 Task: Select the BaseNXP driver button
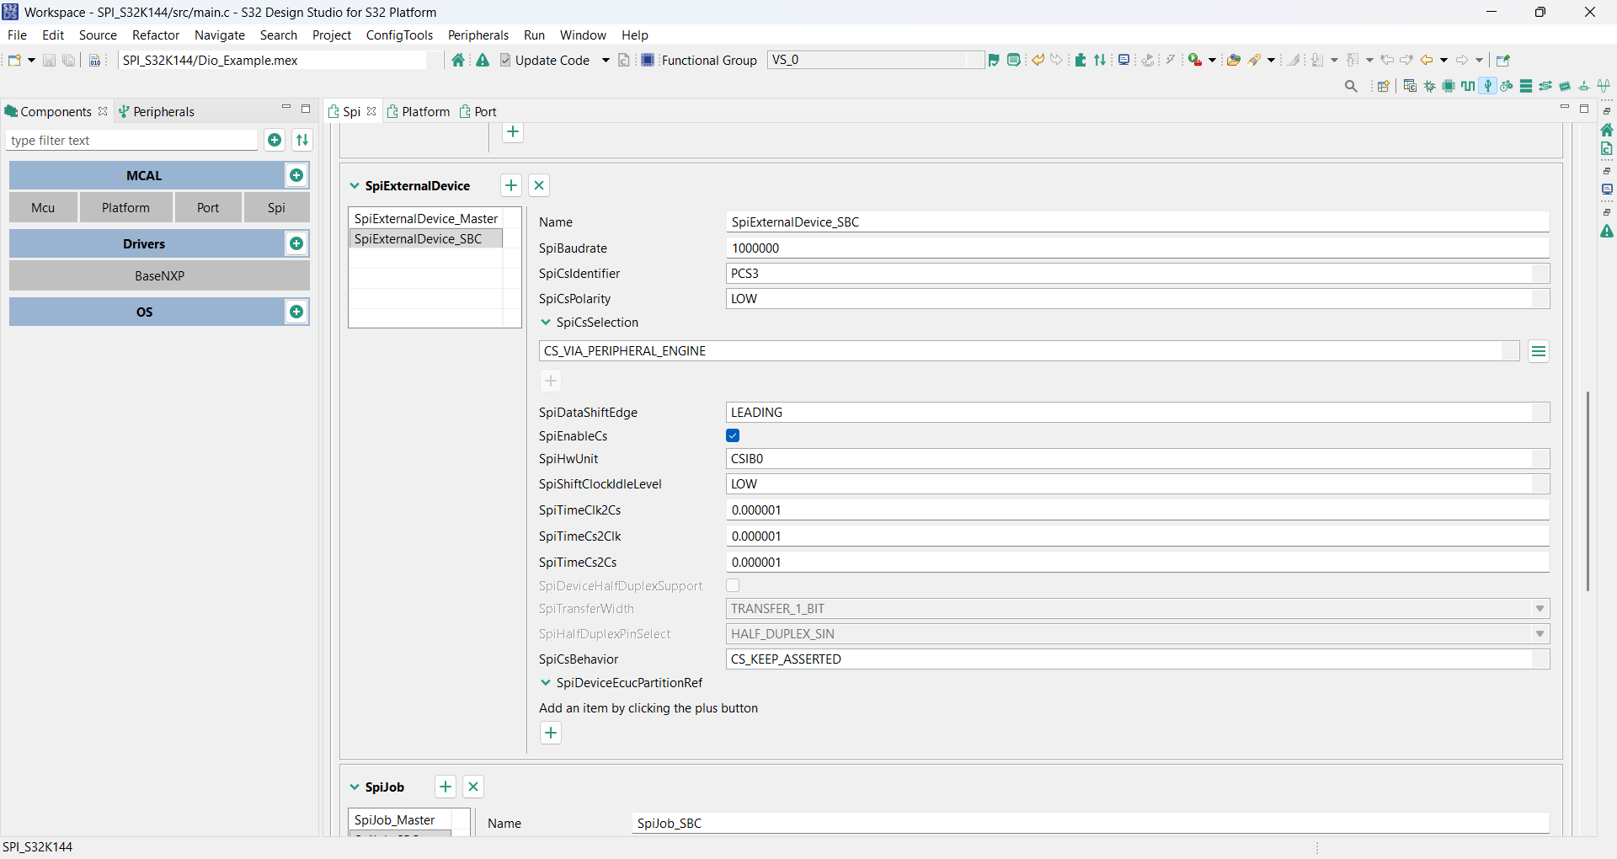(159, 275)
